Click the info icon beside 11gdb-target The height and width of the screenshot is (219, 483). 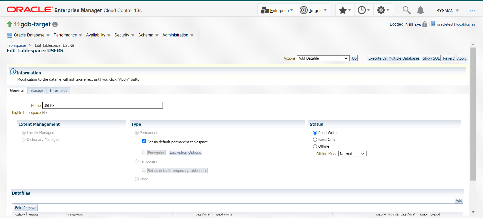click(x=55, y=24)
